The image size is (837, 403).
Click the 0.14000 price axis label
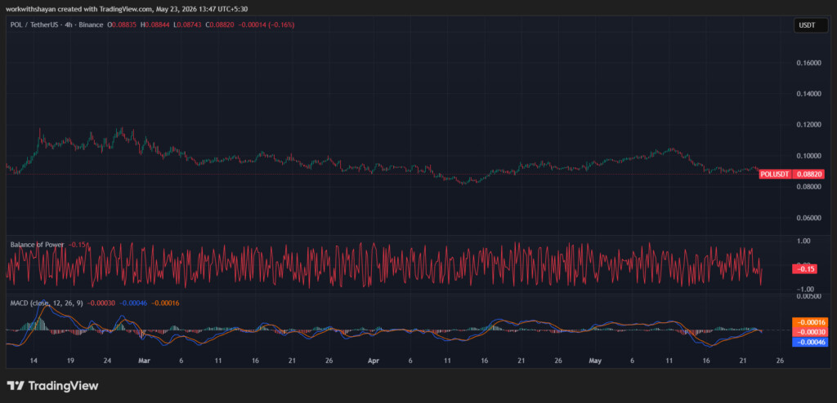click(808, 94)
